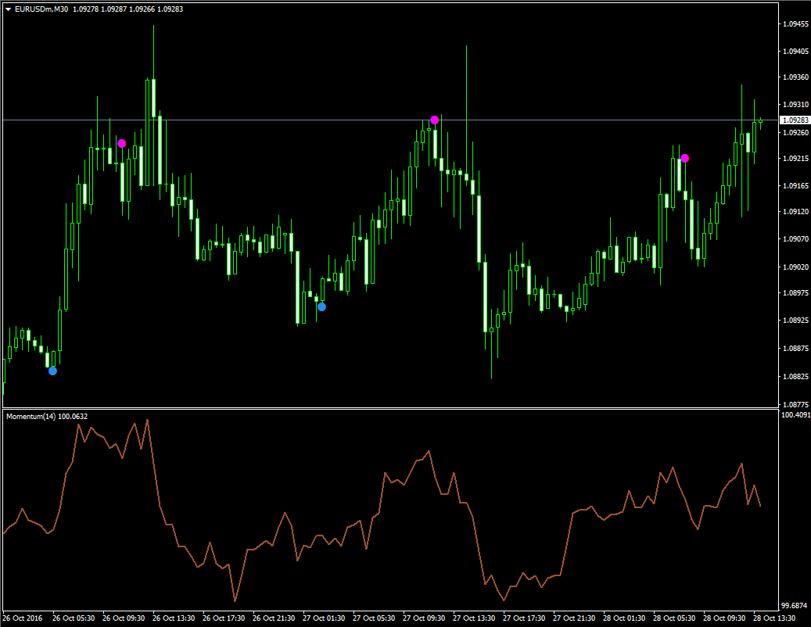Click the 1.08775 price scale label
The width and height of the screenshot is (811, 627).
pos(795,404)
